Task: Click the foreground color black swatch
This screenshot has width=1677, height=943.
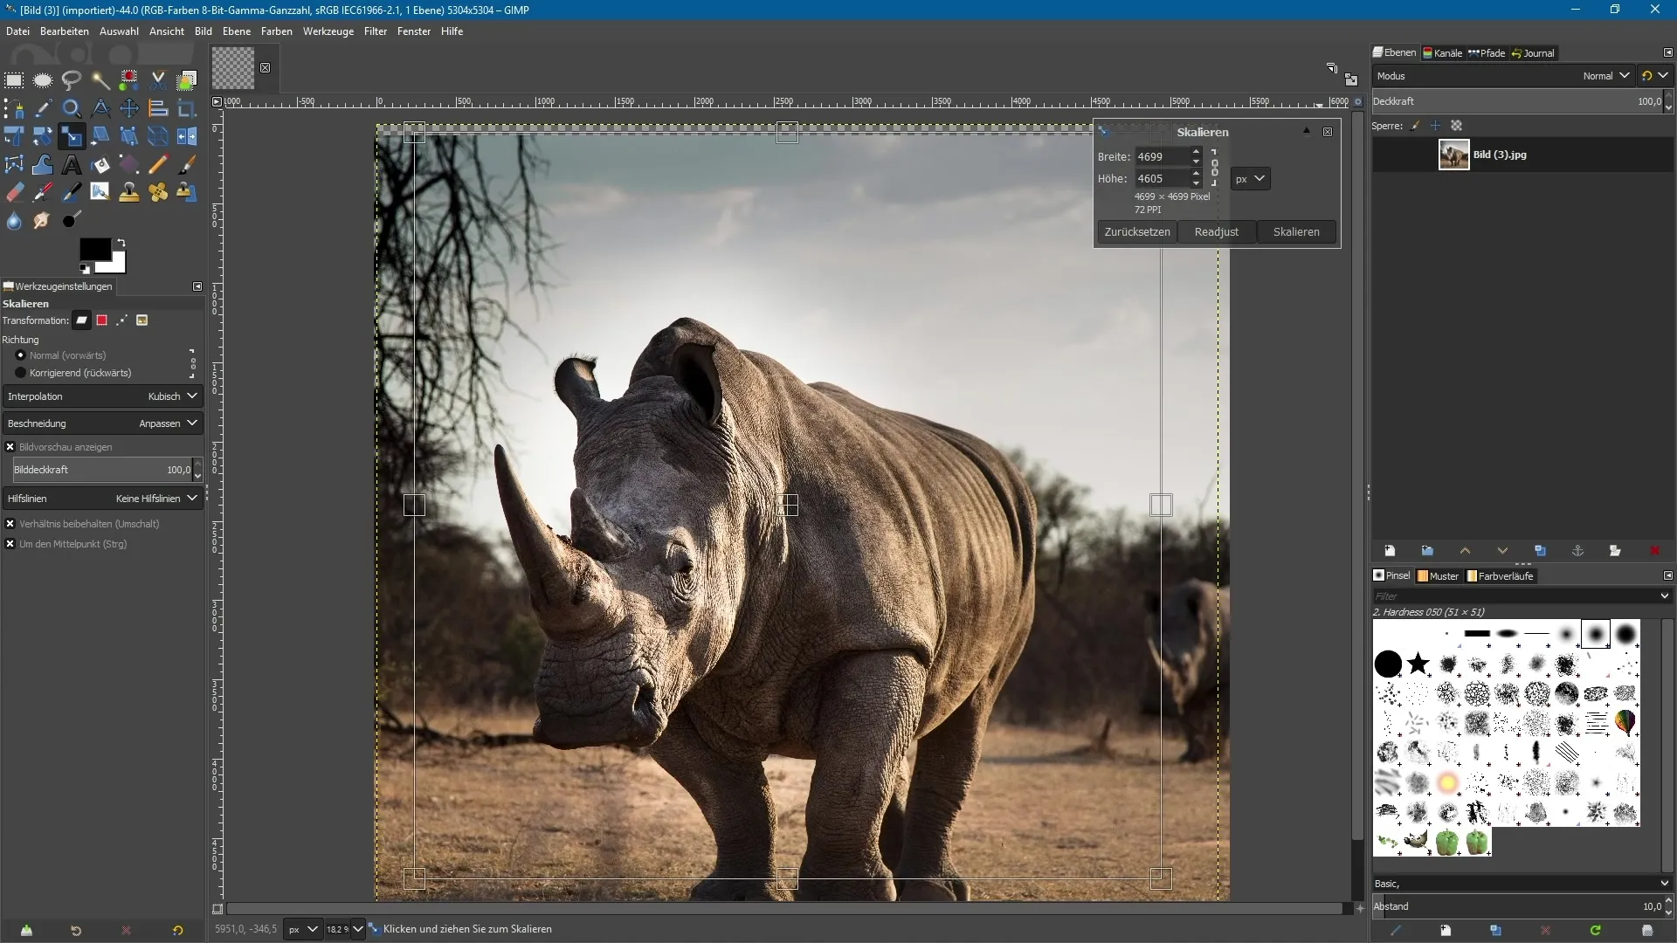Action: coord(94,249)
